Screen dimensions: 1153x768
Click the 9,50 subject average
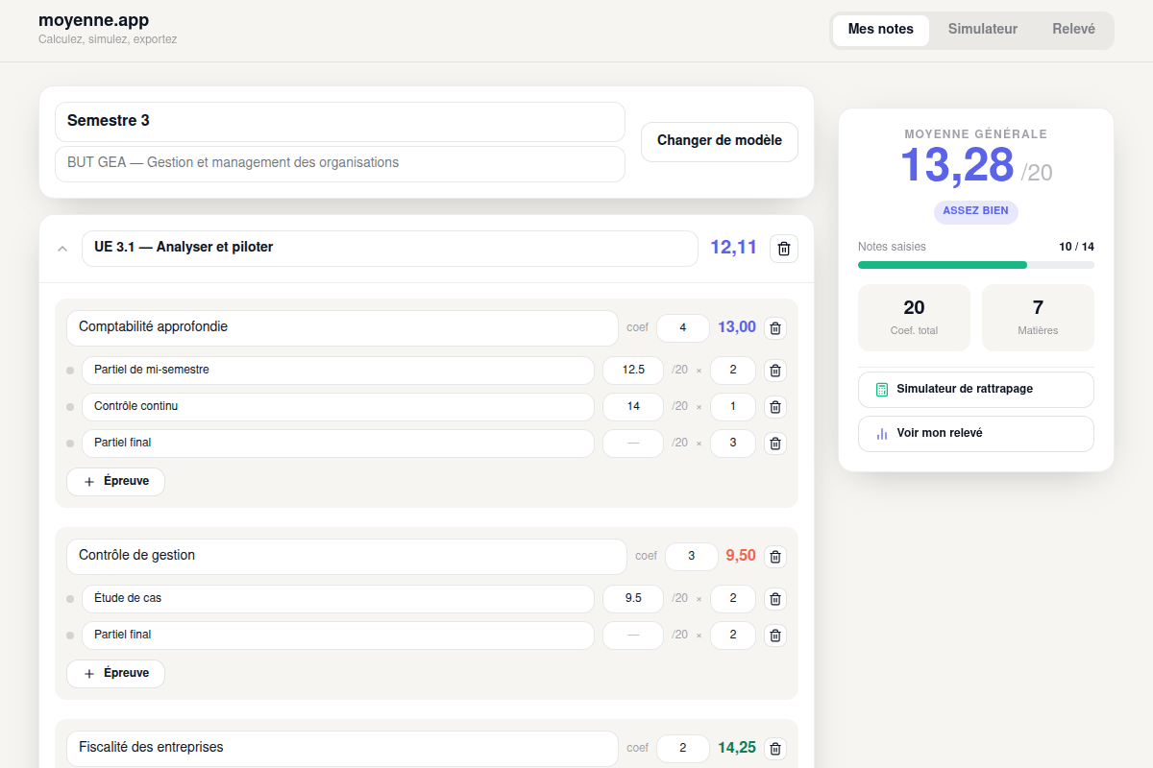(x=741, y=557)
